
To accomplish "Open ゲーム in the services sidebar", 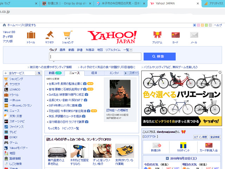I will pyautogui.click(x=13, y=143).
